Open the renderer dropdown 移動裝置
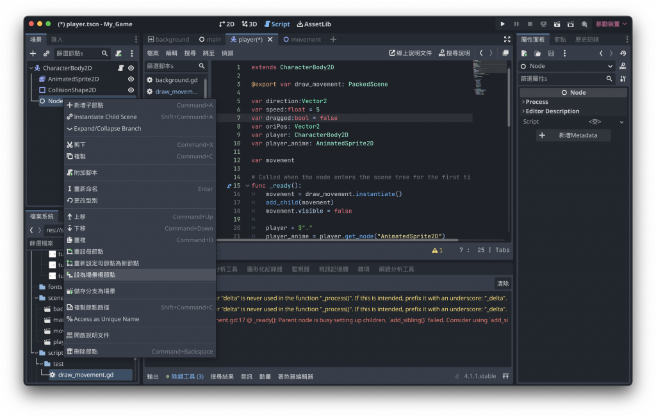The height and width of the screenshot is (417, 656). click(x=611, y=24)
